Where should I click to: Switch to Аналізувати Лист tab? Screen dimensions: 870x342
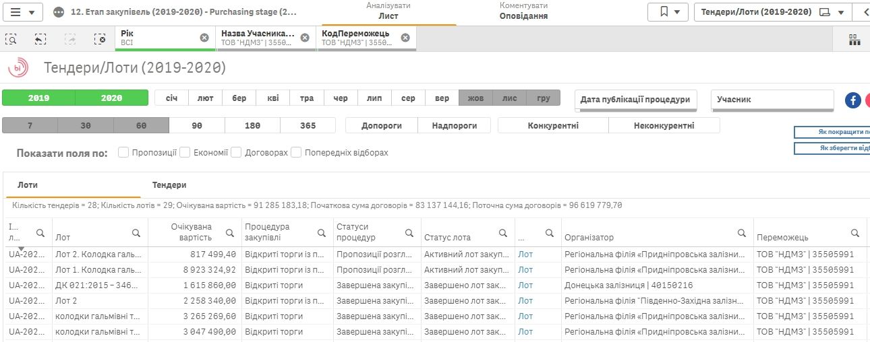coord(388,11)
